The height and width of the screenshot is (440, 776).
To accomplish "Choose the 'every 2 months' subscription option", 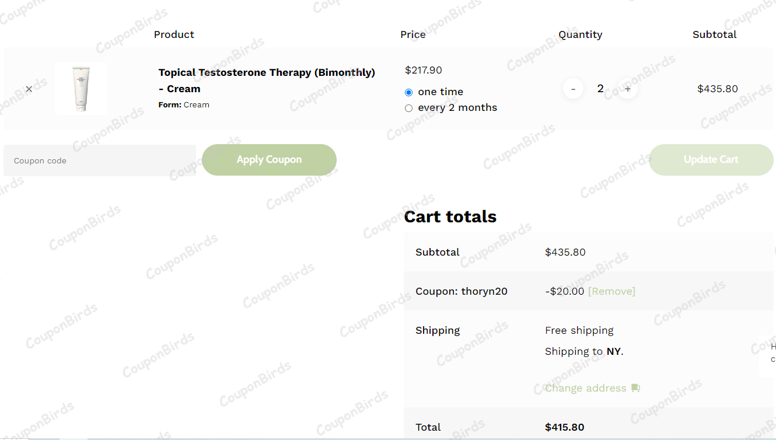I will click(408, 108).
